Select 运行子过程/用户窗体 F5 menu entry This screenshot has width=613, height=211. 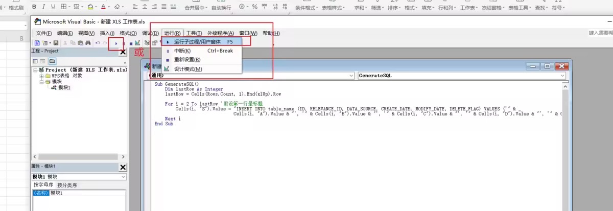(x=202, y=41)
